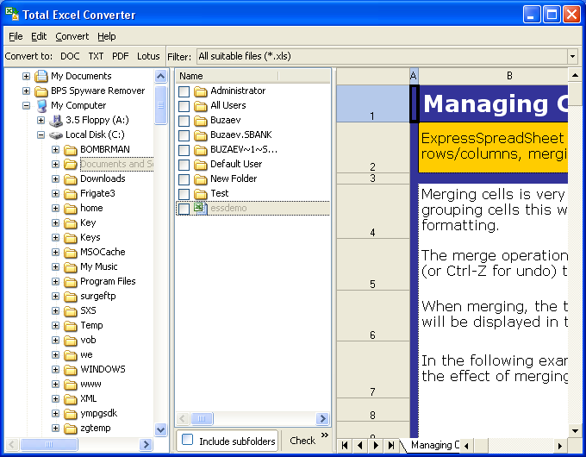Viewport: 586px width, 457px height.
Task: Convert to PDF button
Action: pyautogui.click(x=121, y=56)
